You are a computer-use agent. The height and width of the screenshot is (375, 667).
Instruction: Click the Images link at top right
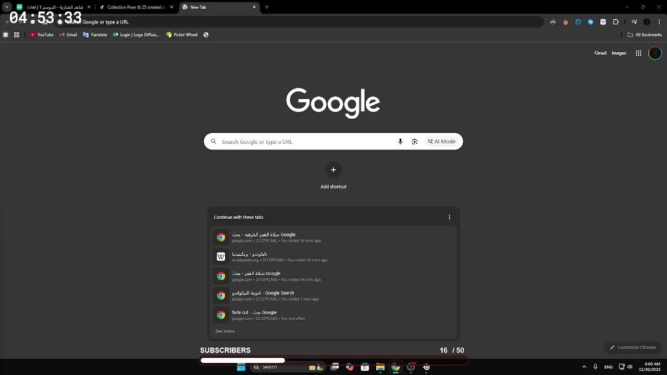[619, 53]
